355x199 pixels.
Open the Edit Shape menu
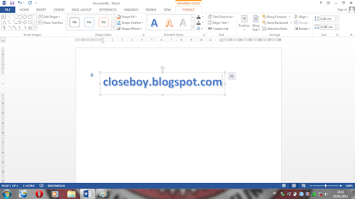tap(49, 17)
